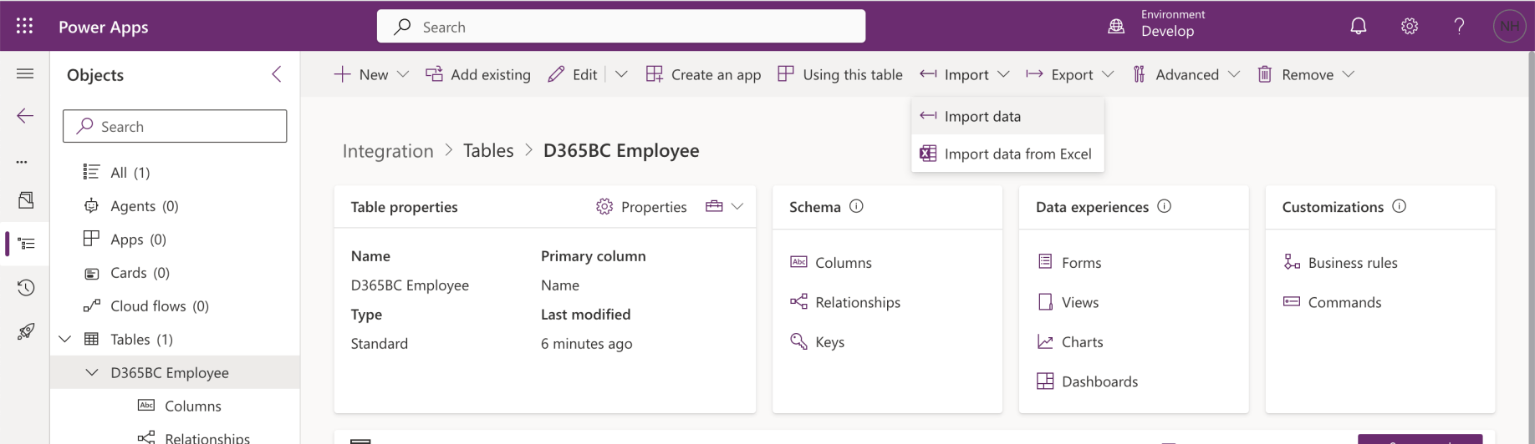Viewport: 1535px width, 444px height.
Task: Click the Objects search field
Action: 175,127
